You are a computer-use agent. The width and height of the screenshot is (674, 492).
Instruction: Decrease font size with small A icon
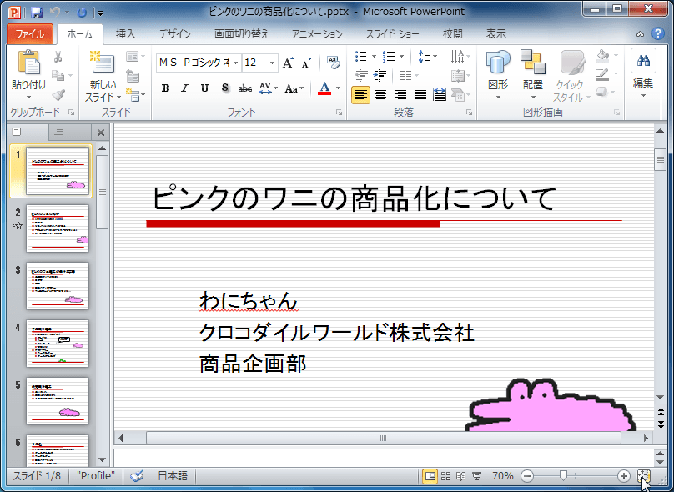pos(306,63)
